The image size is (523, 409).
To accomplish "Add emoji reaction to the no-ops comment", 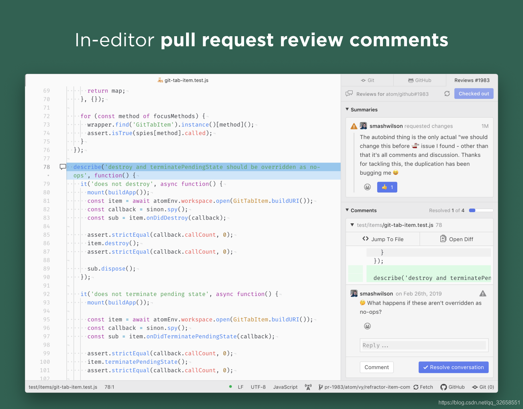I will pos(367,326).
